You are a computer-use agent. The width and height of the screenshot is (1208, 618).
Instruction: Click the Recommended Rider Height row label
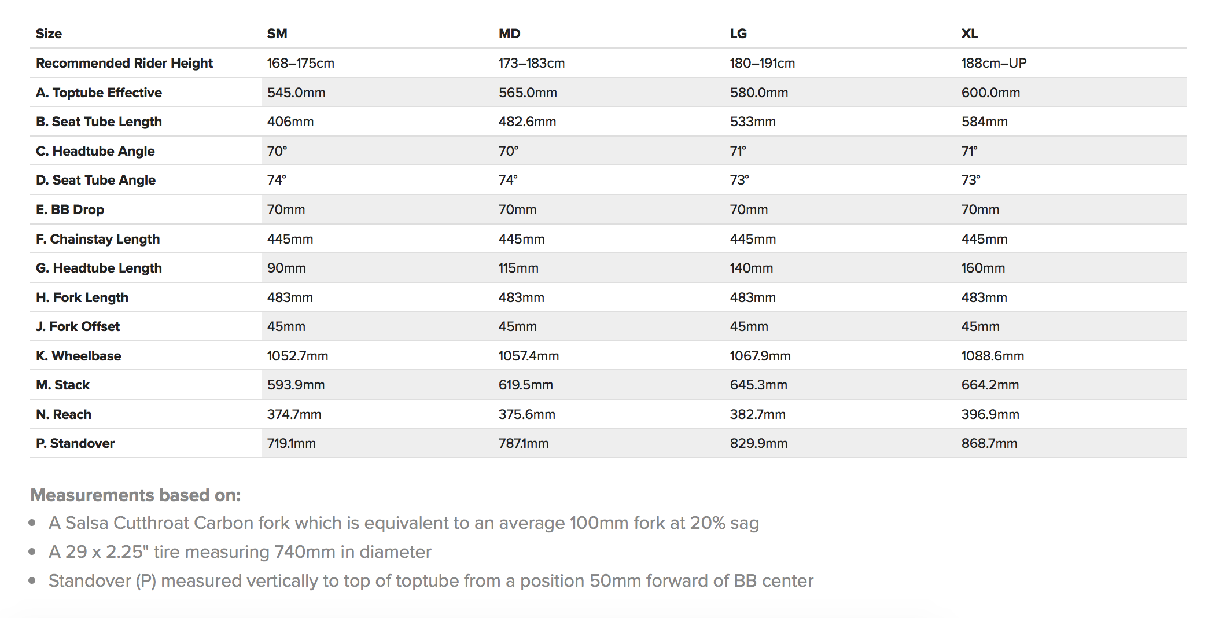(124, 63)
